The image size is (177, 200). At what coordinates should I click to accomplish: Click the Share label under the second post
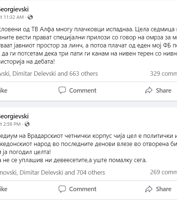click(x=164, y=189)
